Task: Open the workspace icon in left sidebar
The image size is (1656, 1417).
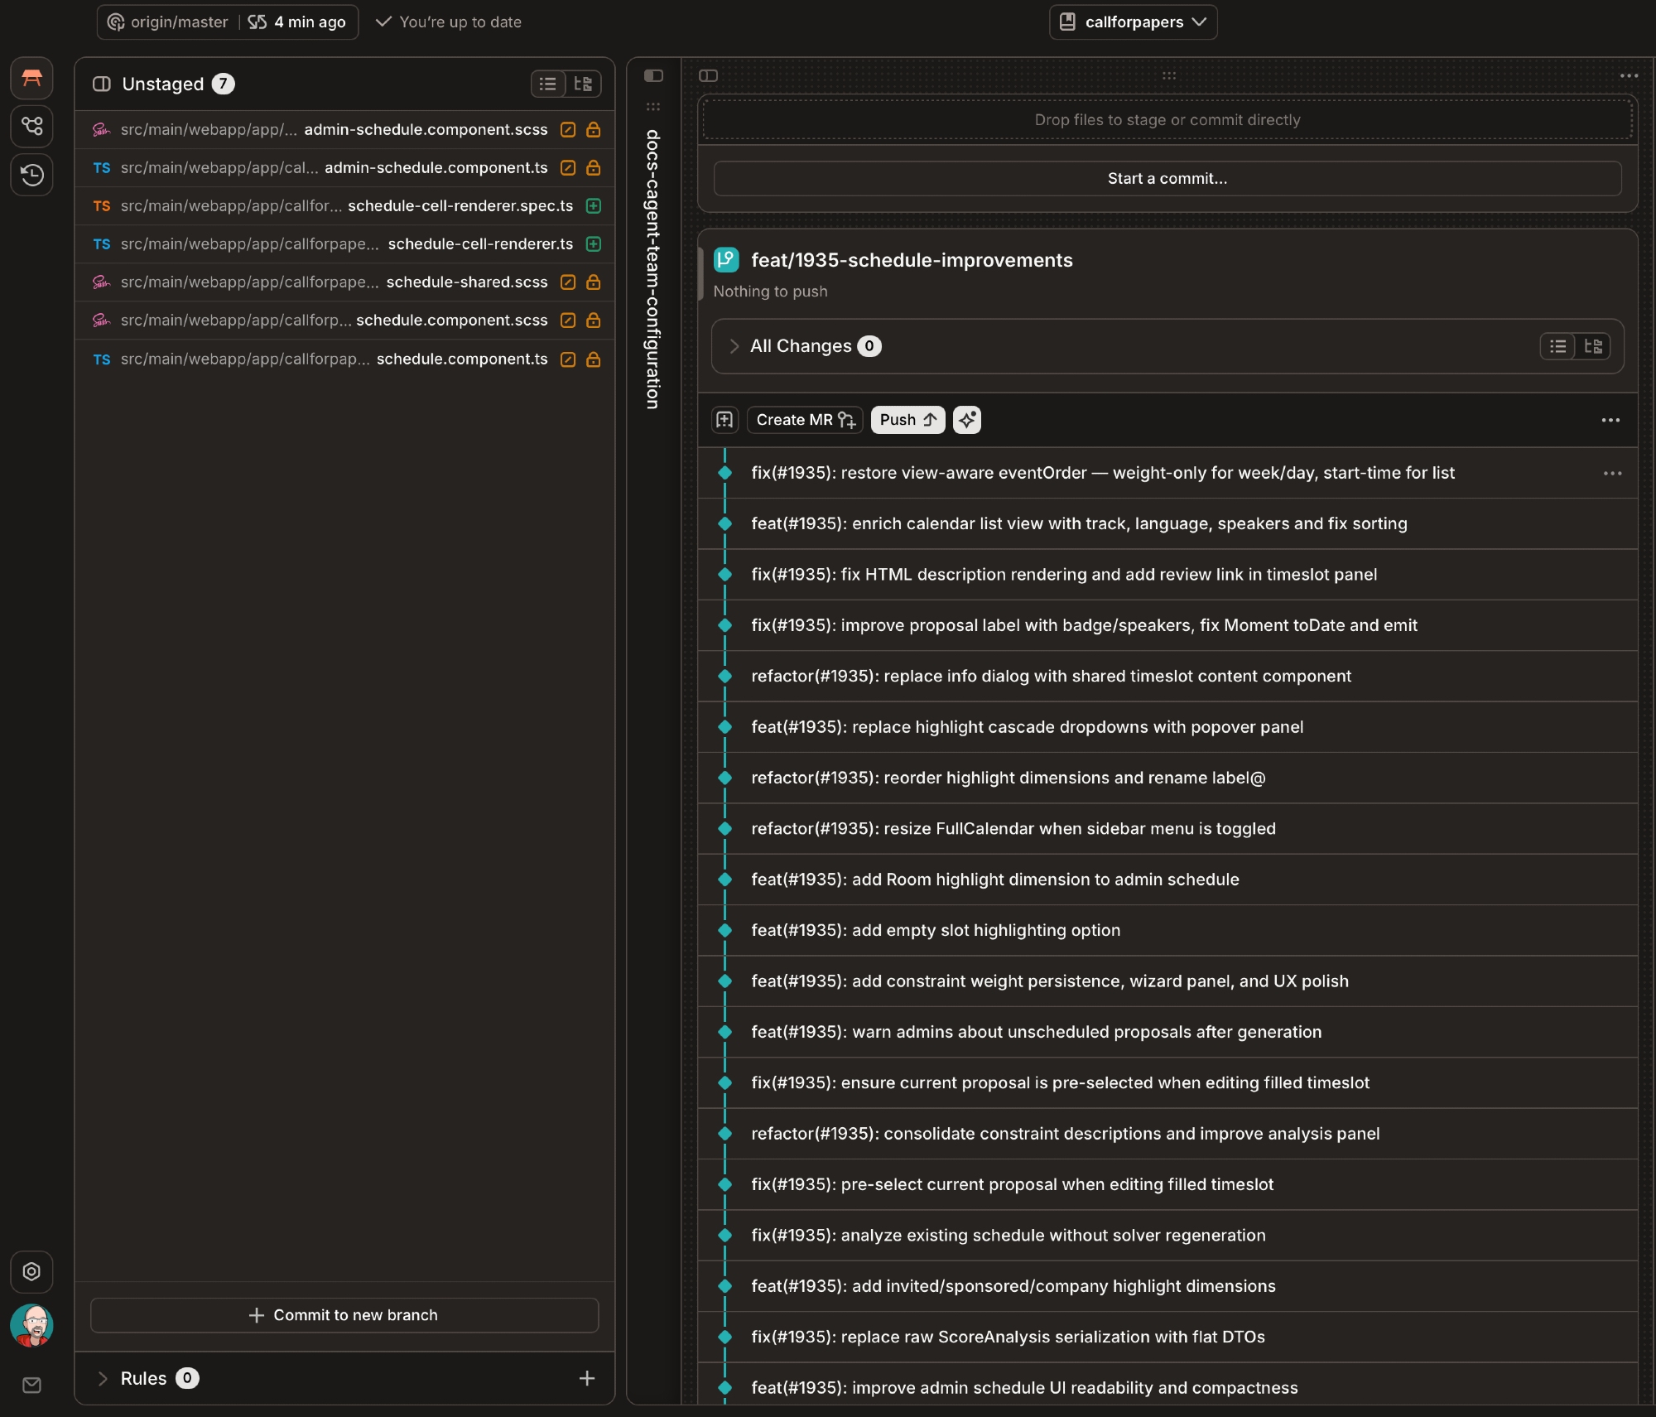Action: click(x=31, y=78)
